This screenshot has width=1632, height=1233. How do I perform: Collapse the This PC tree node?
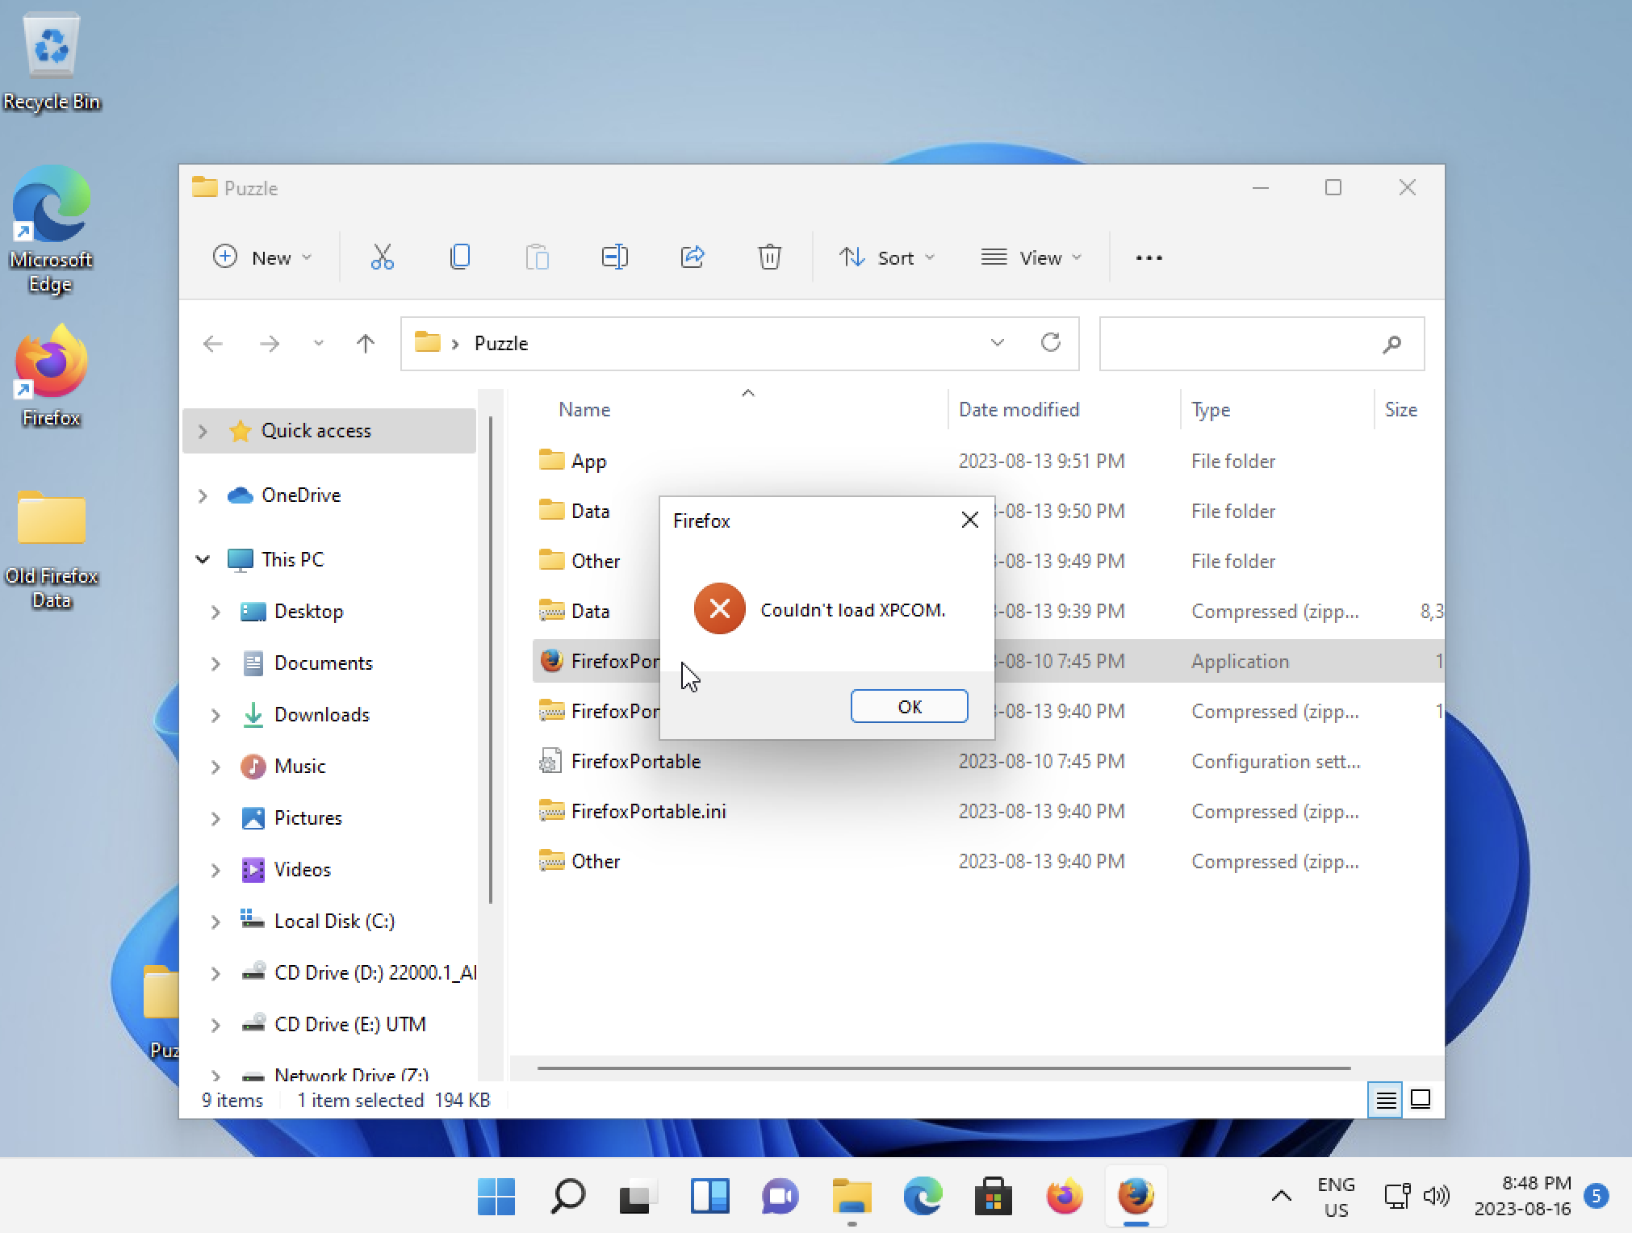pos(203,559)
